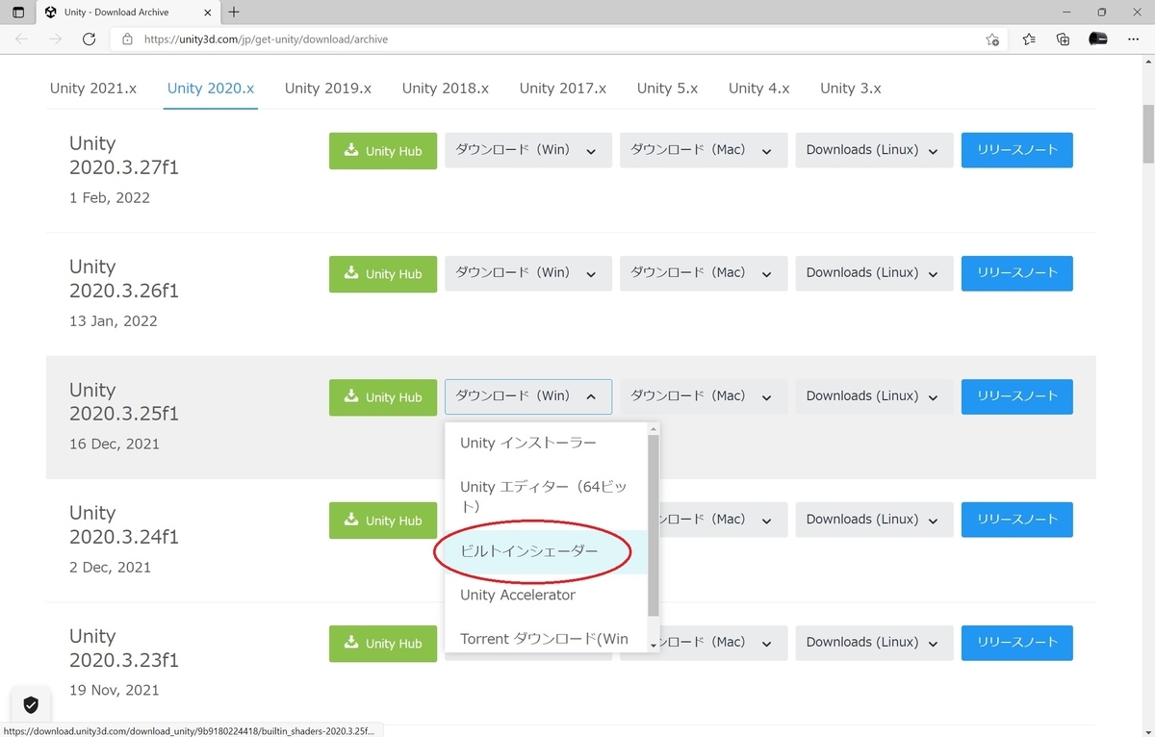Close the Unity Download Archive tab
Screen dimensions: 1155x737
coord(207,13)
